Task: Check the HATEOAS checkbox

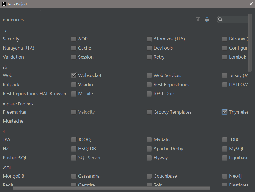Action: coord(225,85)
